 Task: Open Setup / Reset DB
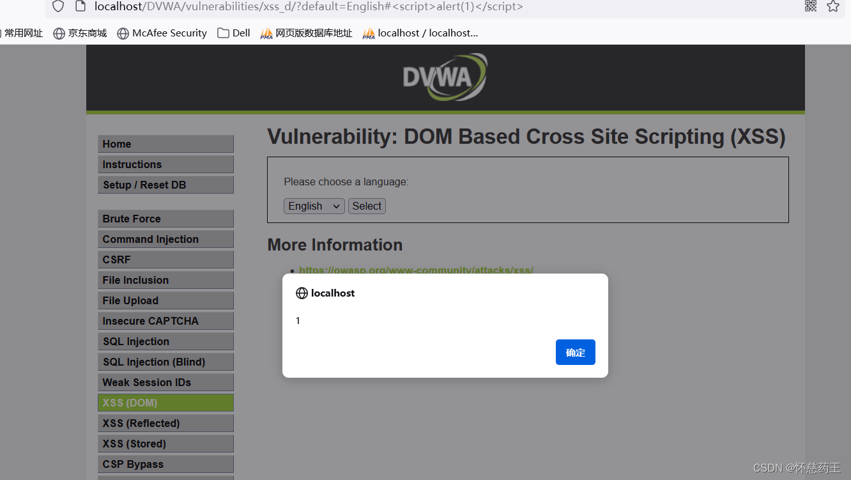165,185
